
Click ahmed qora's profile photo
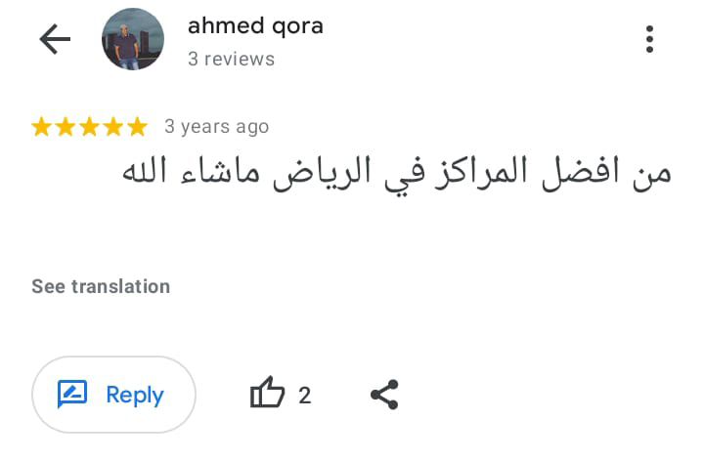point(133,39)
